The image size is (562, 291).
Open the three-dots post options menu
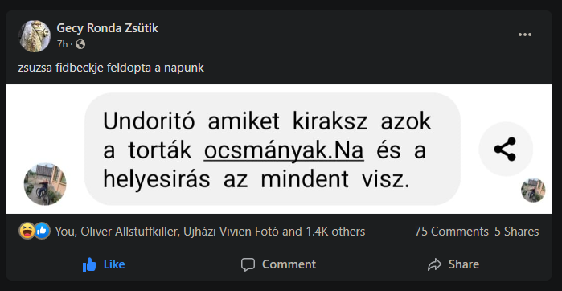[525, 35]
